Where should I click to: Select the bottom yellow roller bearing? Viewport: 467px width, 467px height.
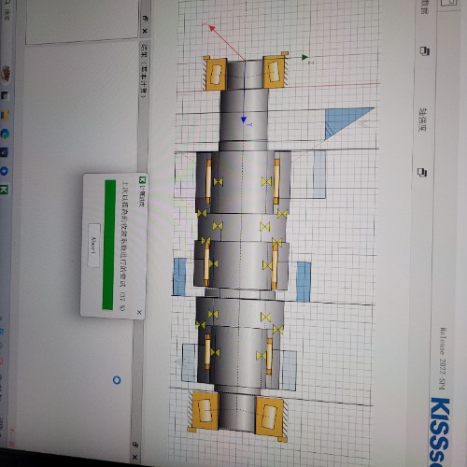tap(237, 416)
